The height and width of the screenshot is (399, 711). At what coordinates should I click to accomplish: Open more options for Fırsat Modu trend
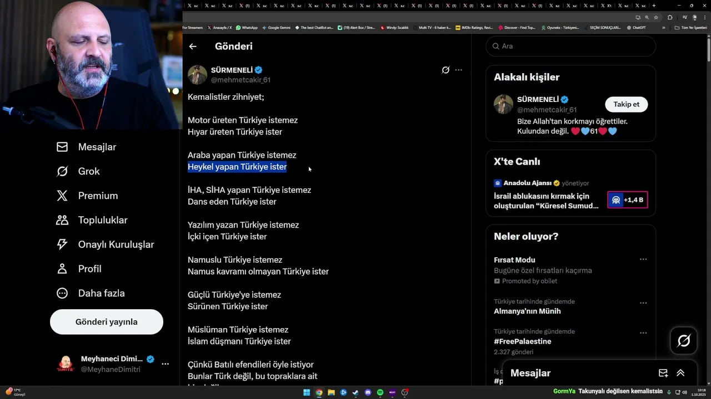[643, 259]
